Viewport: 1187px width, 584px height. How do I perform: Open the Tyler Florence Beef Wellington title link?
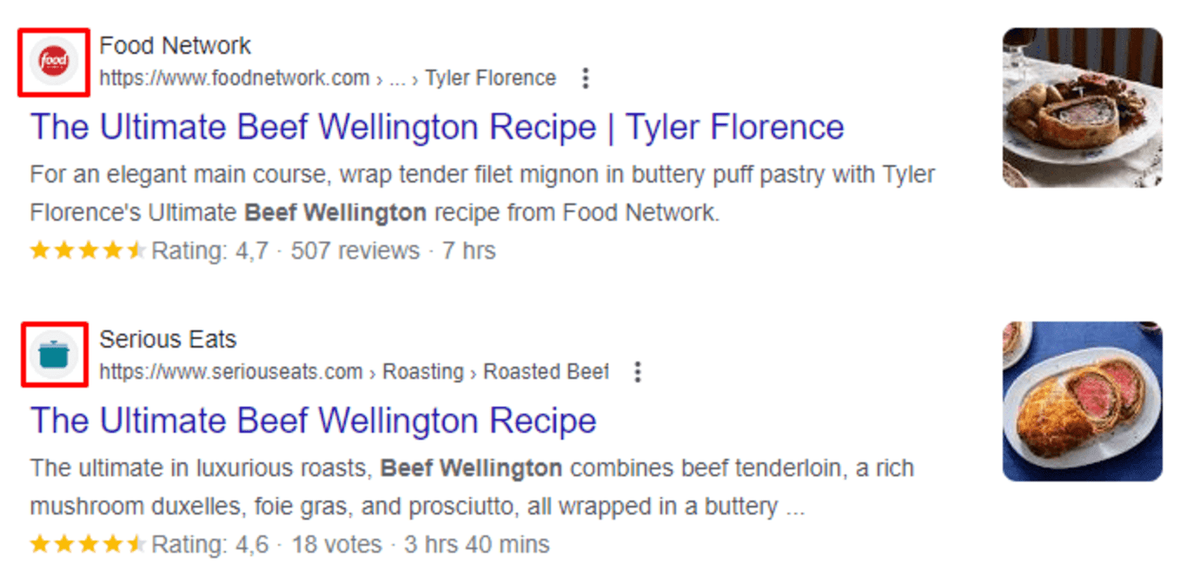436,128
